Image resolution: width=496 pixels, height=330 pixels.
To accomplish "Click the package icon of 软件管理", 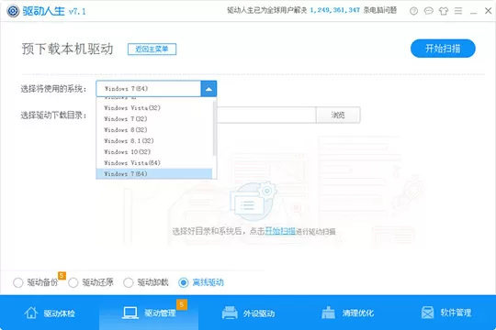I will [x=427, y=313].
